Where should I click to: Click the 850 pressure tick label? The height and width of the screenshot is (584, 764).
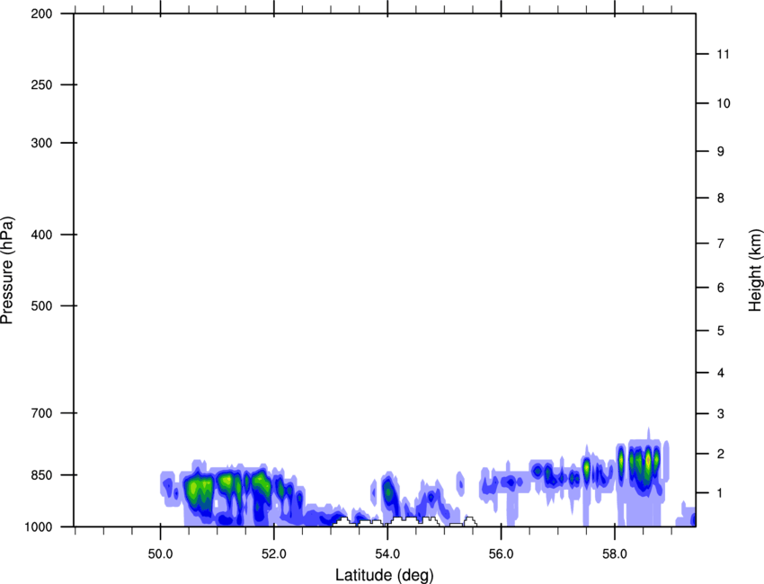(x=41, y=475)
